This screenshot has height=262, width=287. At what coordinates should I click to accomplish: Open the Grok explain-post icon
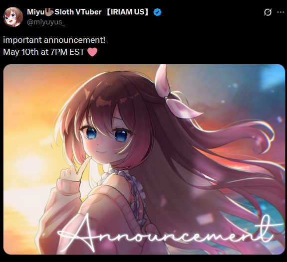268,12
